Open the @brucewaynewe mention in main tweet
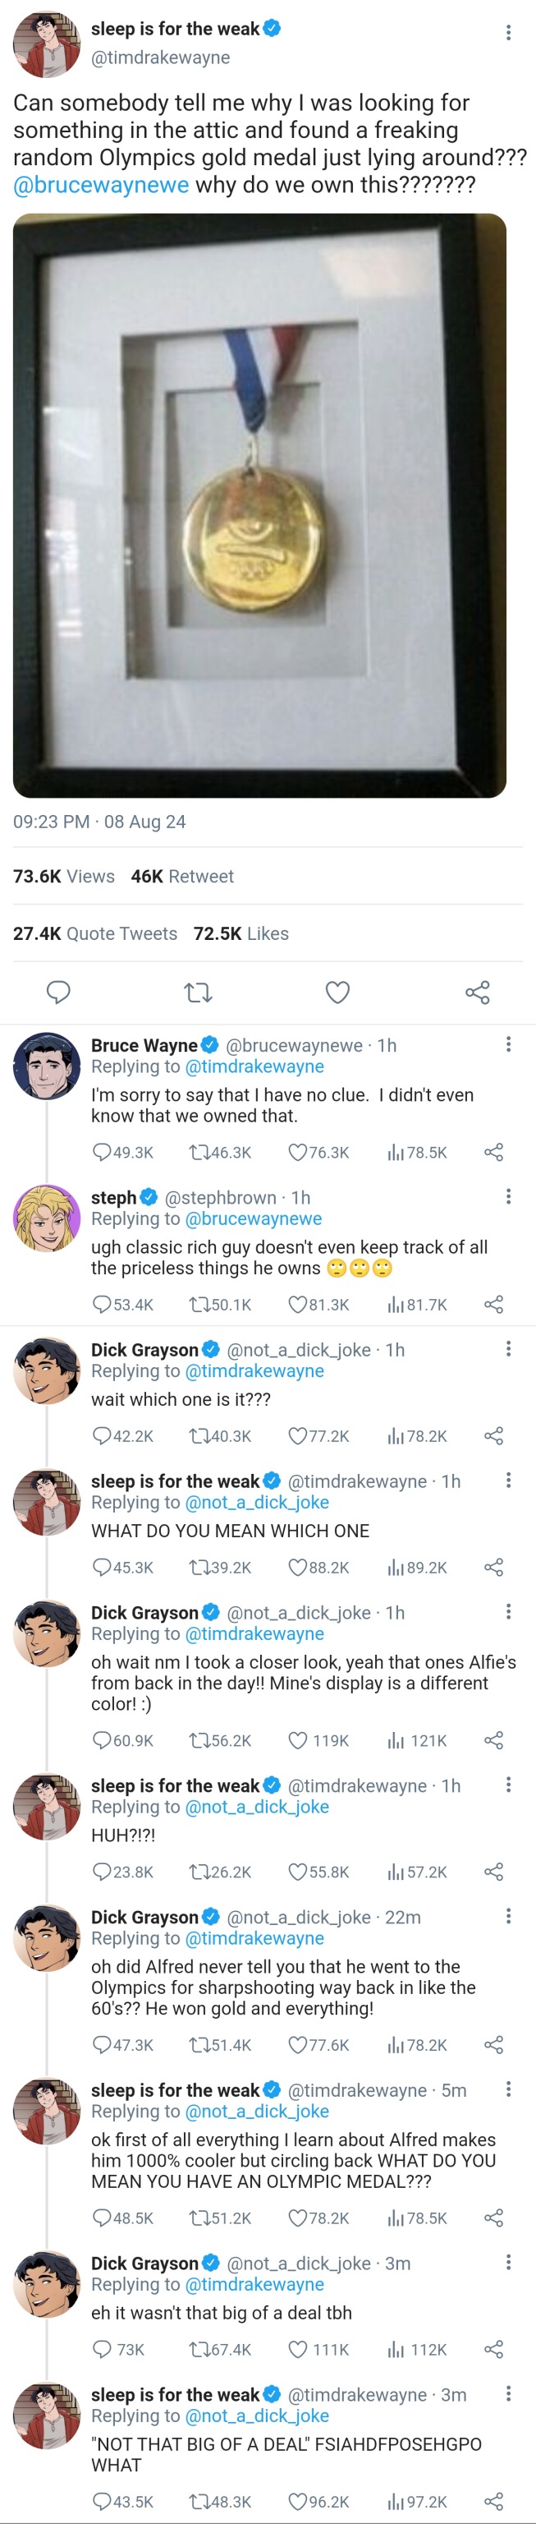536x2524 pixels. click(101, 185)
